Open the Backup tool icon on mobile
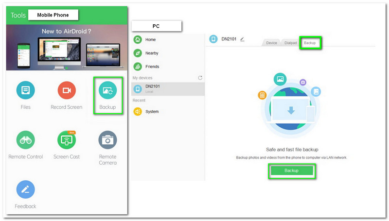 click(x=107, y=90)
